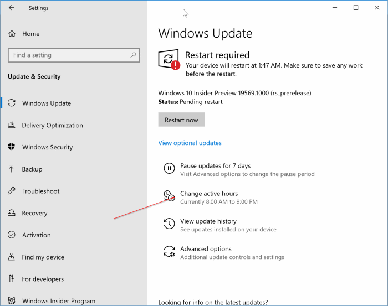Select Windows Update in the sidebar
The height and width of the screenshot is (306, 388).
(x=47, y=103)
